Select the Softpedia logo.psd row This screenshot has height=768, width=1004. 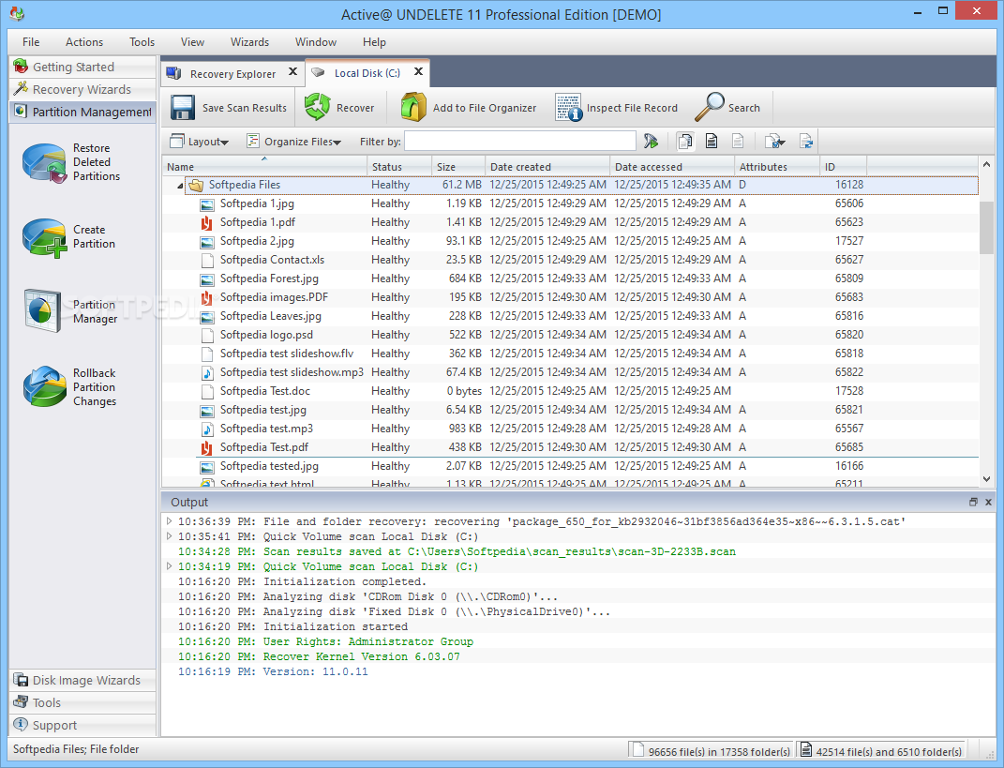pyautogui.click(x=570, y=335)
